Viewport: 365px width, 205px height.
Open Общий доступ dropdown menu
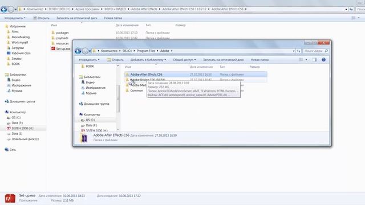[184, 60]
